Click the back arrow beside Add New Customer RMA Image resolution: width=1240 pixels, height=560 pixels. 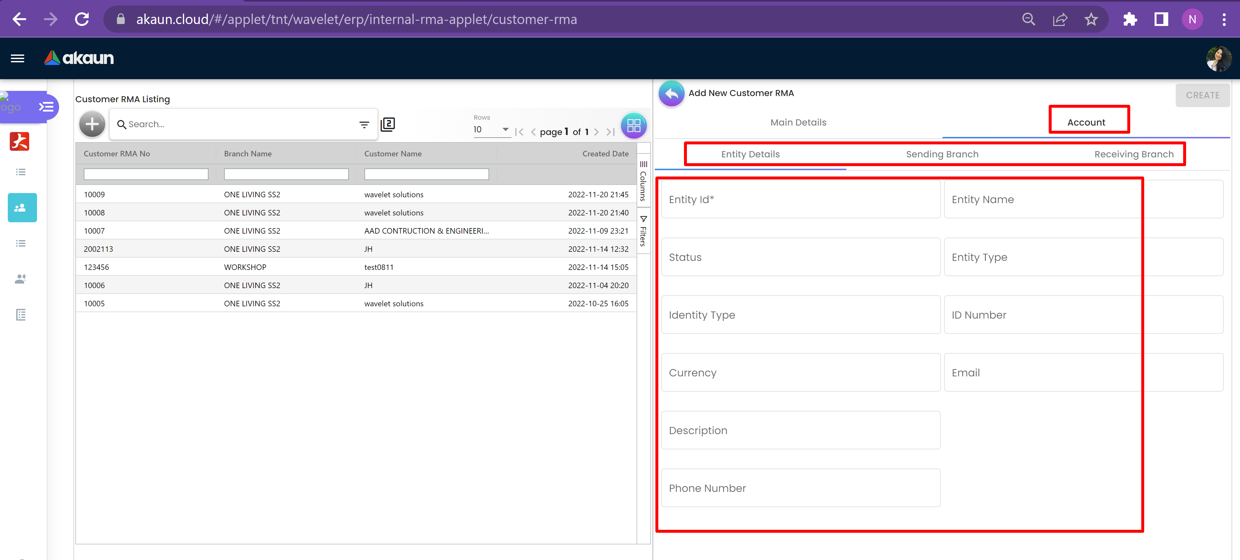(672, 93)
